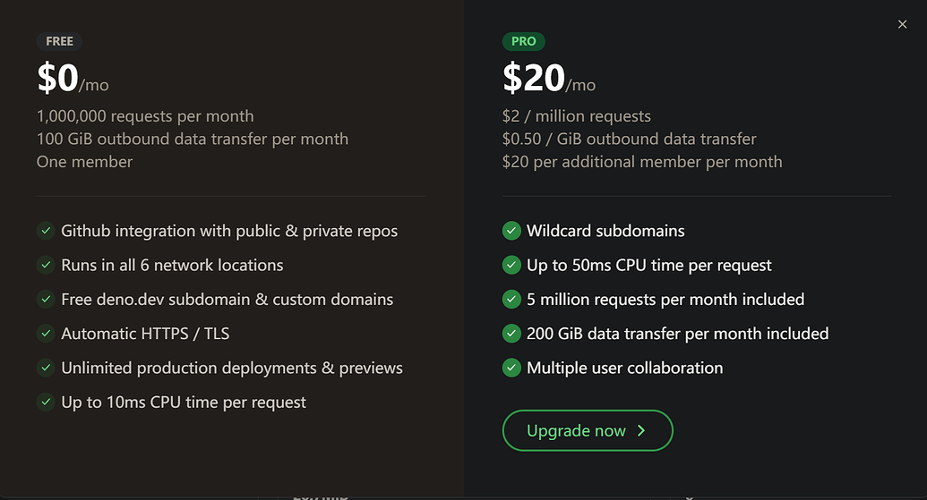The image size is (927, 500).
Task: Click the $20/mo price heading
Action: click(x=549, y=79)
